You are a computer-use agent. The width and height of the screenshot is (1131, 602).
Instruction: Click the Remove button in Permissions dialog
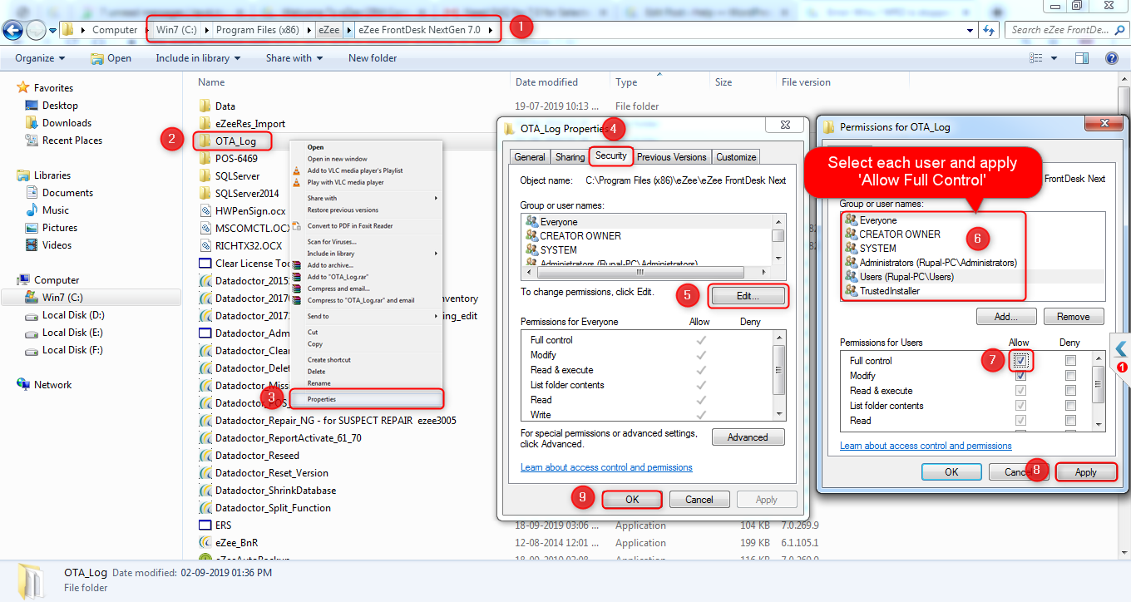click(x=1073, y=317)
